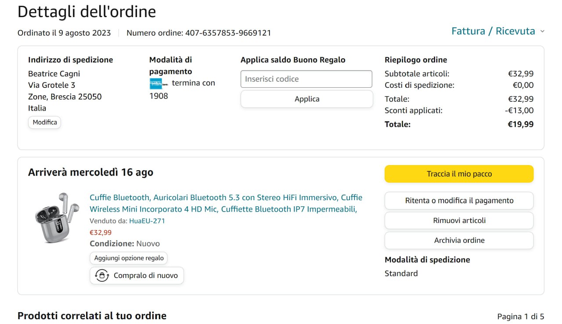Open the Fattura / Ricevuta dropdown
Screen dimensions: 562x324
pos(493,31)
